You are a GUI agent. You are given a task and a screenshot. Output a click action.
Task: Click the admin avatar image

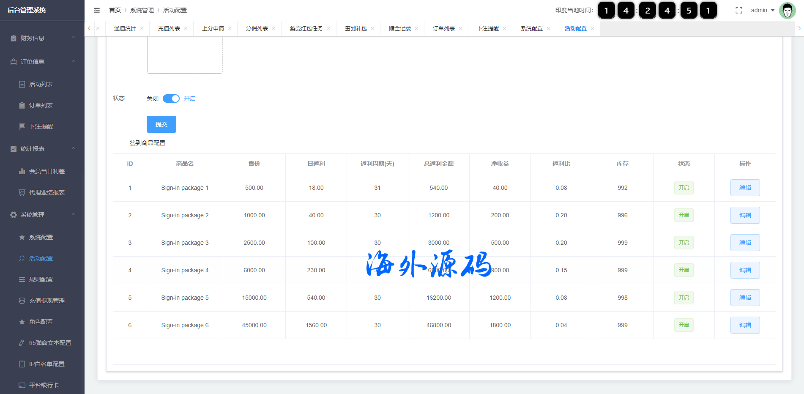pos(787,11)
